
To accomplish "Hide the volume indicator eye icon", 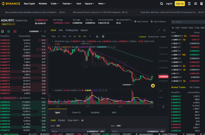I will tap(100, 90).
